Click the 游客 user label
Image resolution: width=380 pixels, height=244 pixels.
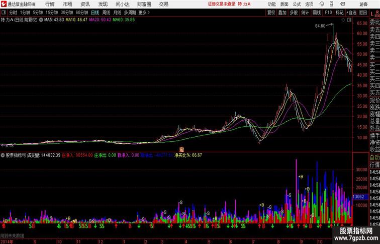pos(363,4)
